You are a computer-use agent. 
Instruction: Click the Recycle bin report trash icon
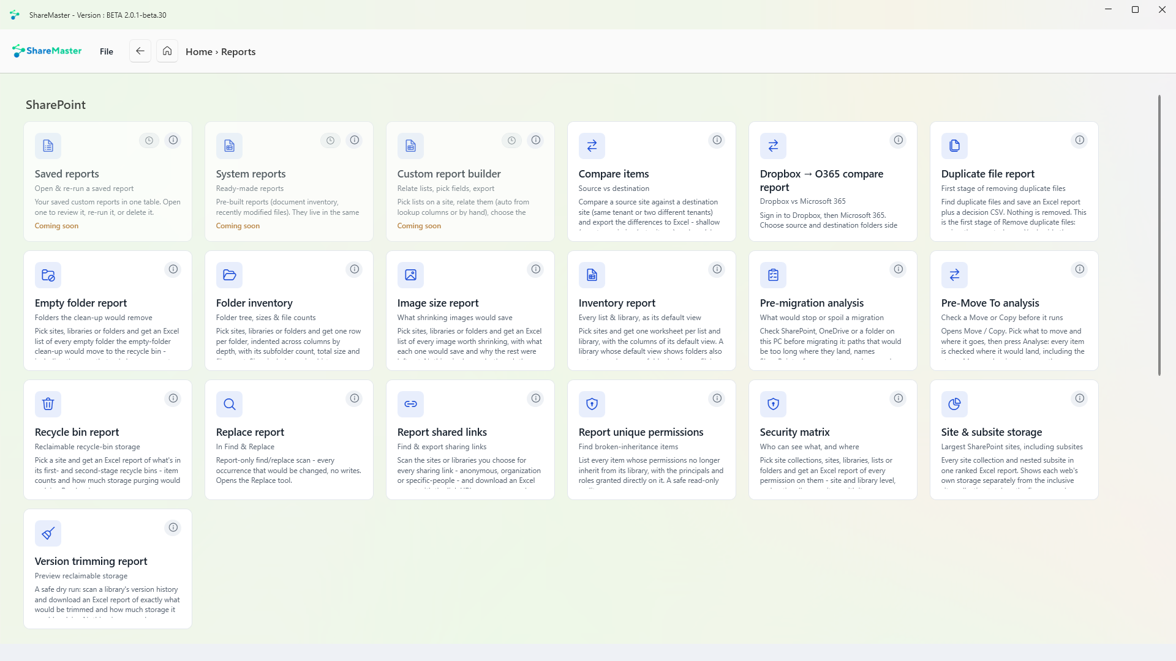point(48,404)
